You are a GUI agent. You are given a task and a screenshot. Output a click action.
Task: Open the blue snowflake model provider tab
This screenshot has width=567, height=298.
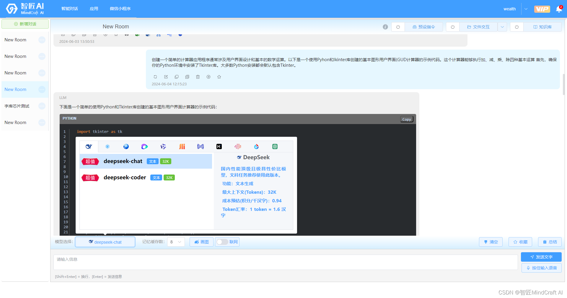107,146
